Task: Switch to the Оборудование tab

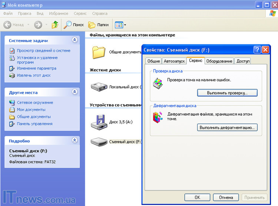Action: [x=219, y=61]
